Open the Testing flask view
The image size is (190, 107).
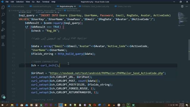click(3, 44)
